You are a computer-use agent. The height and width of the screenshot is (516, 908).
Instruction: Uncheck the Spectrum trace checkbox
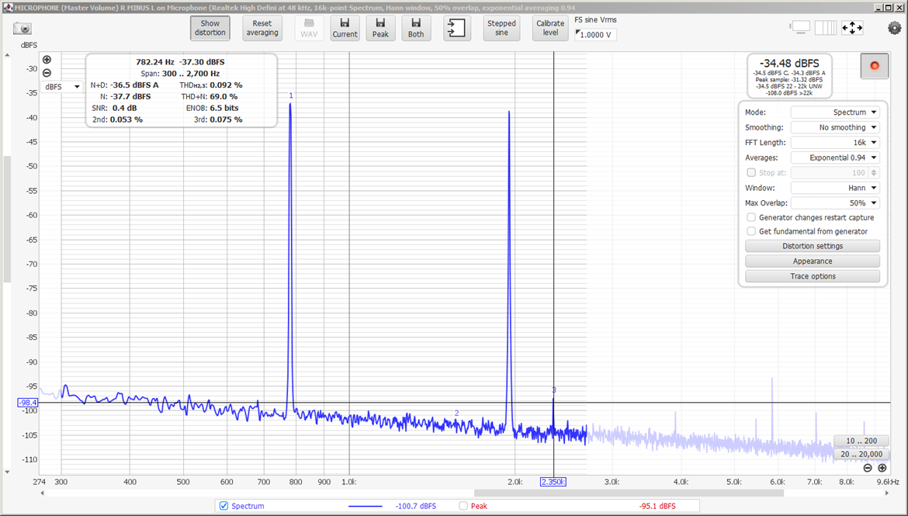[224, 506]
